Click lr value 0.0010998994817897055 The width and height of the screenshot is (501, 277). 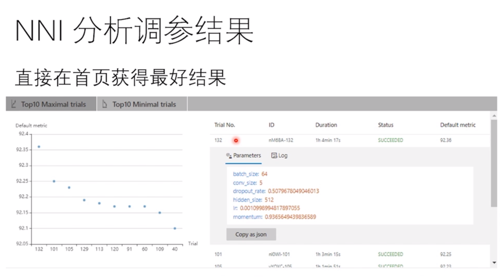coord(270,208)
